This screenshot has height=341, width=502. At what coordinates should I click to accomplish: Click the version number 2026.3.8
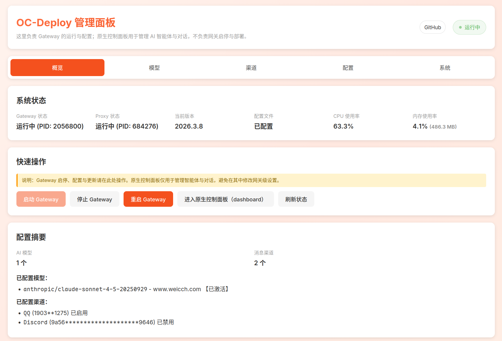189,126
